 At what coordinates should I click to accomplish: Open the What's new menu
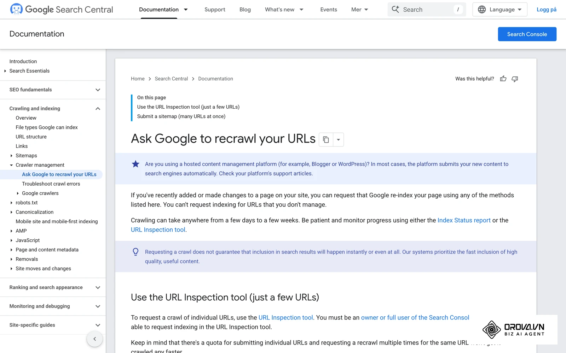[x=284, y=10]
